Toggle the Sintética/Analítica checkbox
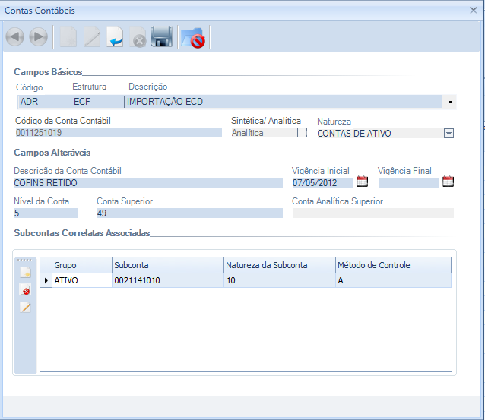The width and height of the screenshot is (485, 420). tap(302, 133)
